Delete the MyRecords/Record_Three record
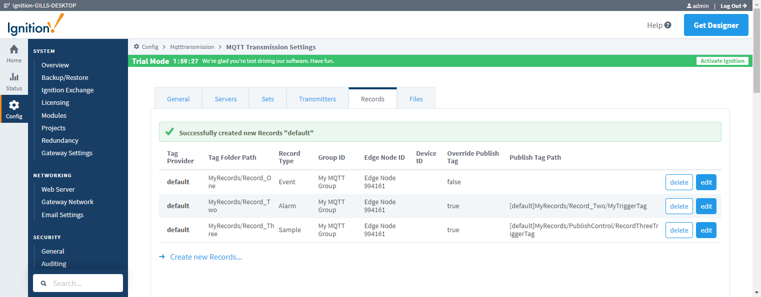This screenshot has height=297, width=761. tap(679, 230)
